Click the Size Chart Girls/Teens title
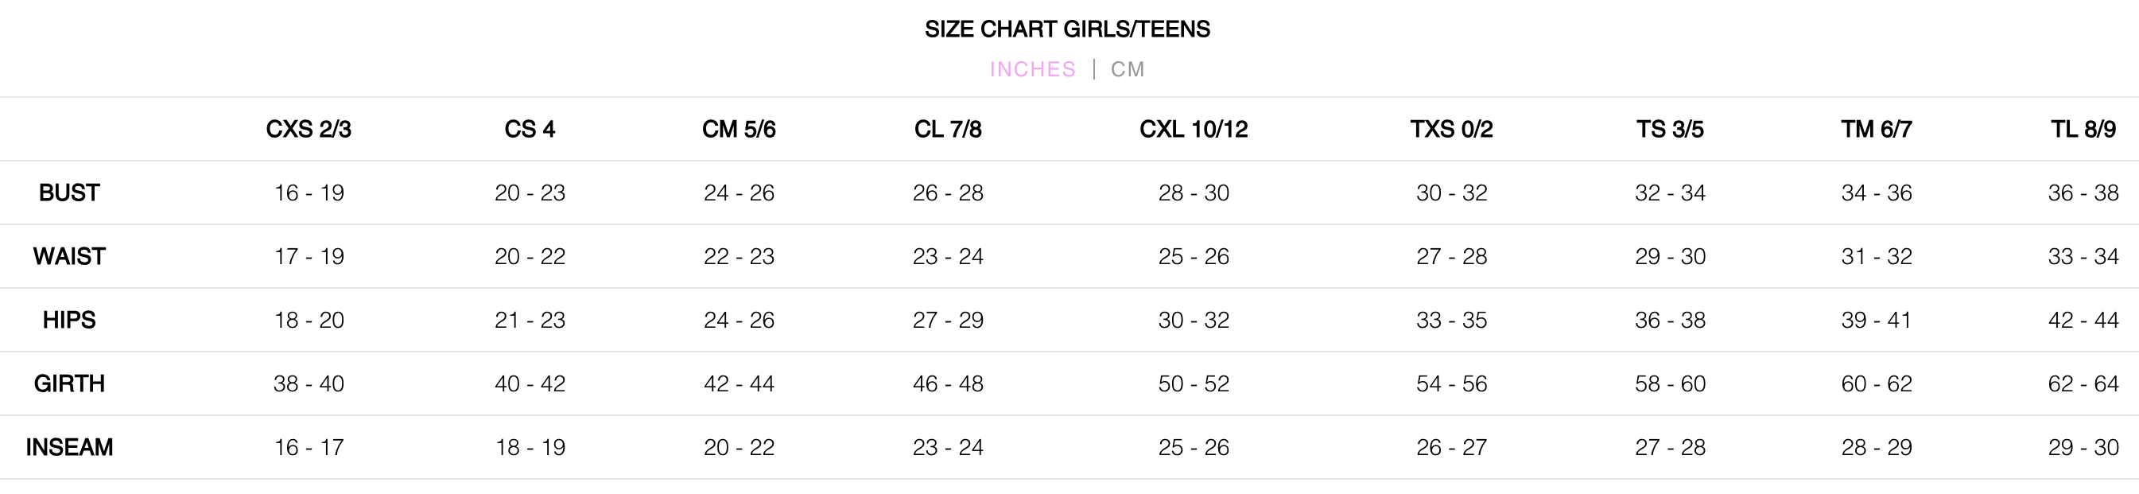Image resolution: width=2139 pixels, height=494 pixels. [x=1067, y=29]
